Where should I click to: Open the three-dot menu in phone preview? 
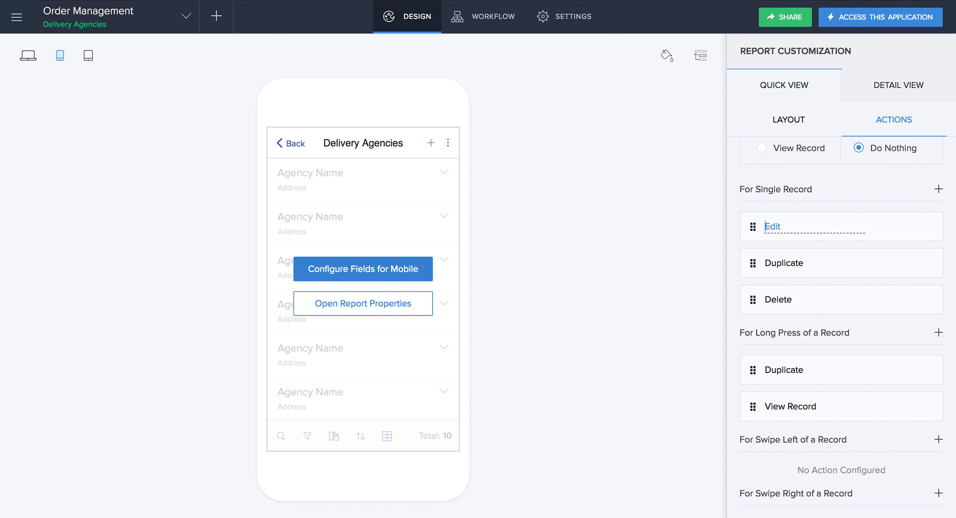coord(448,143)
